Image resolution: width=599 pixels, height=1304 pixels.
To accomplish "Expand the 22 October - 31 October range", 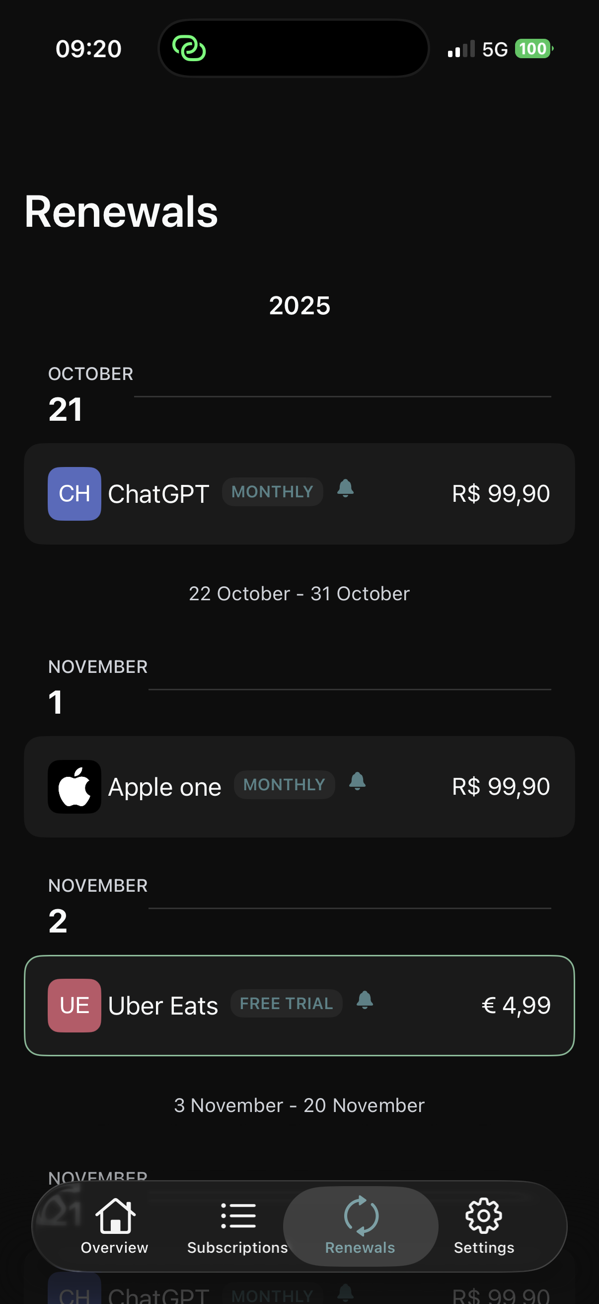I will pos(299,594).
